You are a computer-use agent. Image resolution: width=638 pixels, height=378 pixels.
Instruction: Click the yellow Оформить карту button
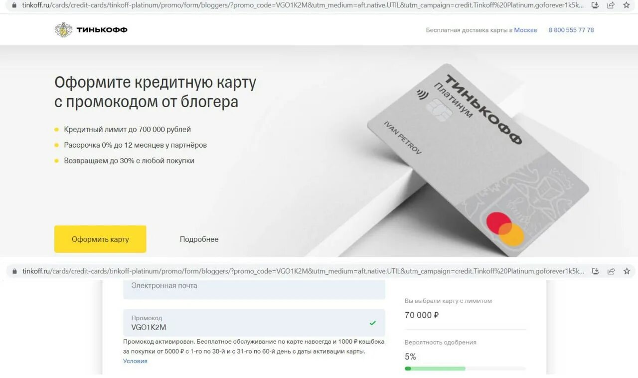[x=100, y=239]
